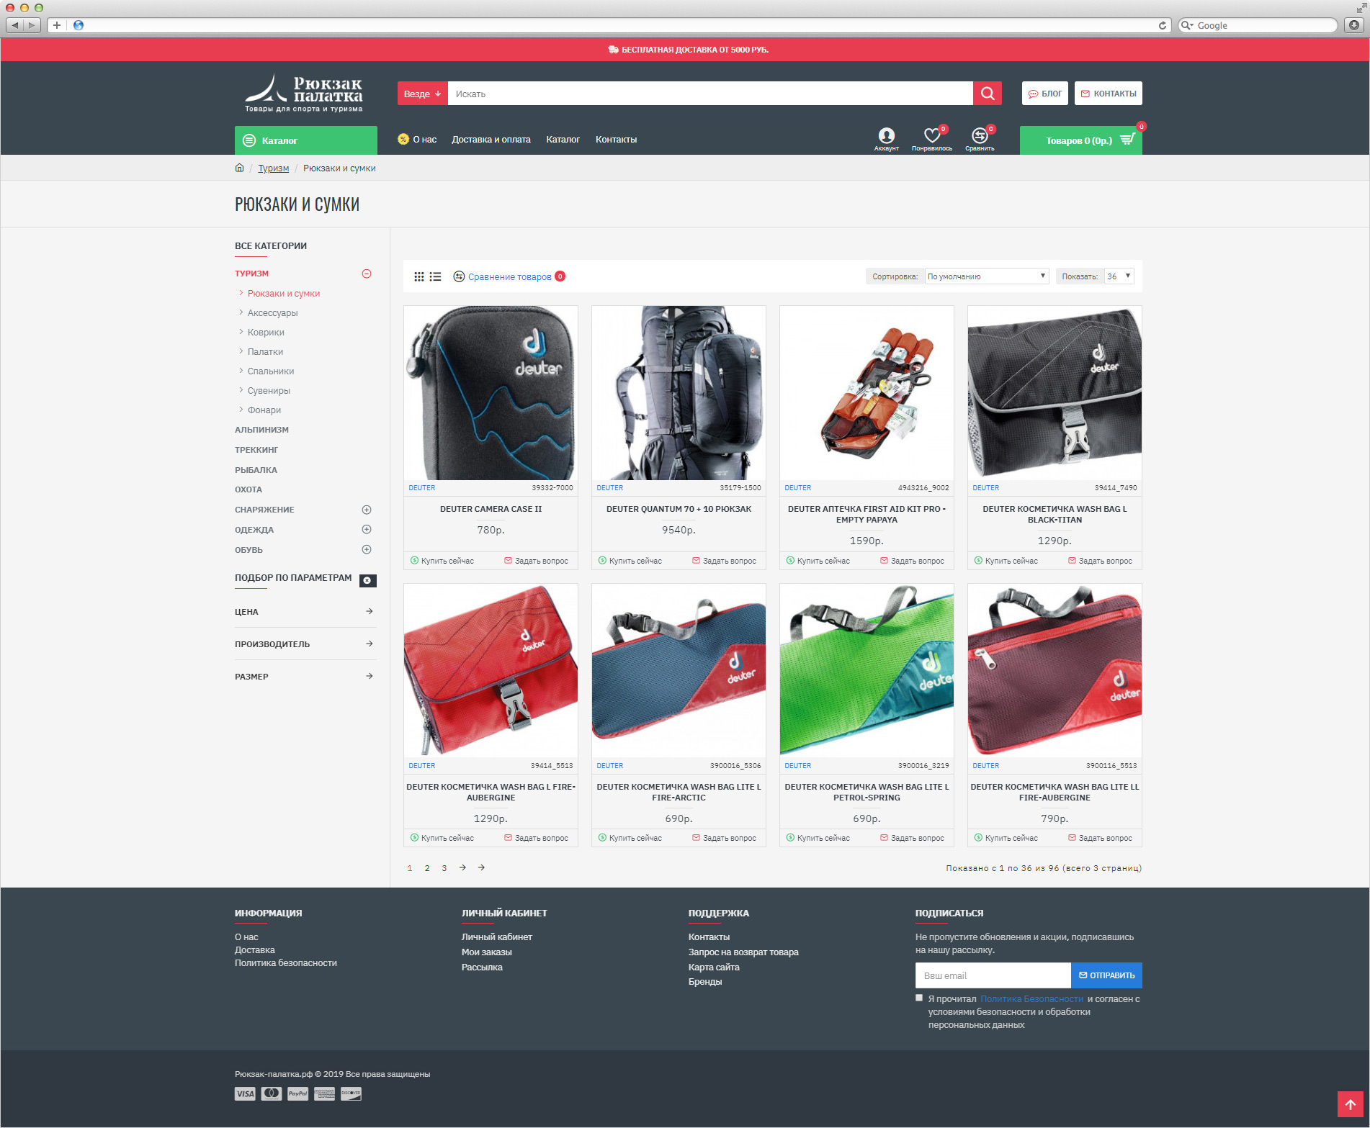This screenshot has height=1128, width=1370.
Task: Switch to grid view layout
Action: [x=419, y=276]
